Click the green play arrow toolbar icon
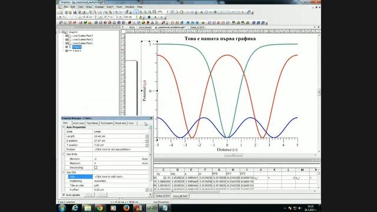This screenshot has width=377, height=212. 156,17
